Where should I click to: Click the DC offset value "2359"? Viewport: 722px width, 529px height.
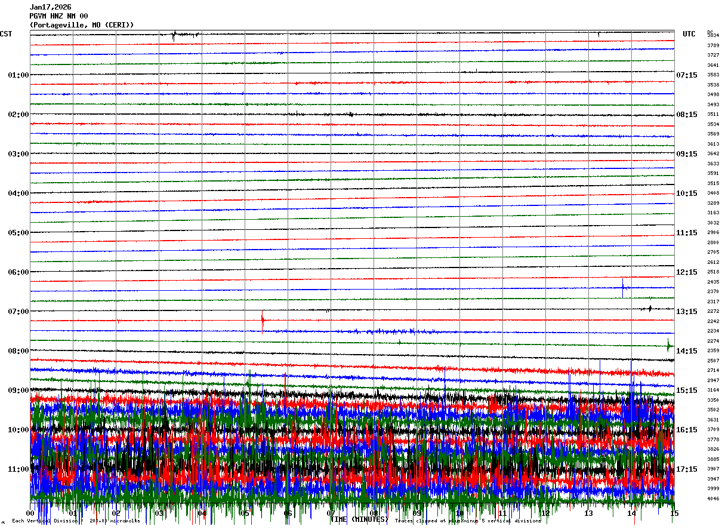coord(713,350)
